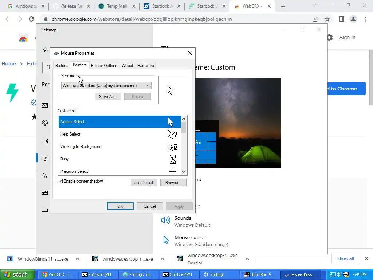This screenshot has width=373, height=280.
Task: Switch to the windows xp Google tab
Action: coord(26,6)
